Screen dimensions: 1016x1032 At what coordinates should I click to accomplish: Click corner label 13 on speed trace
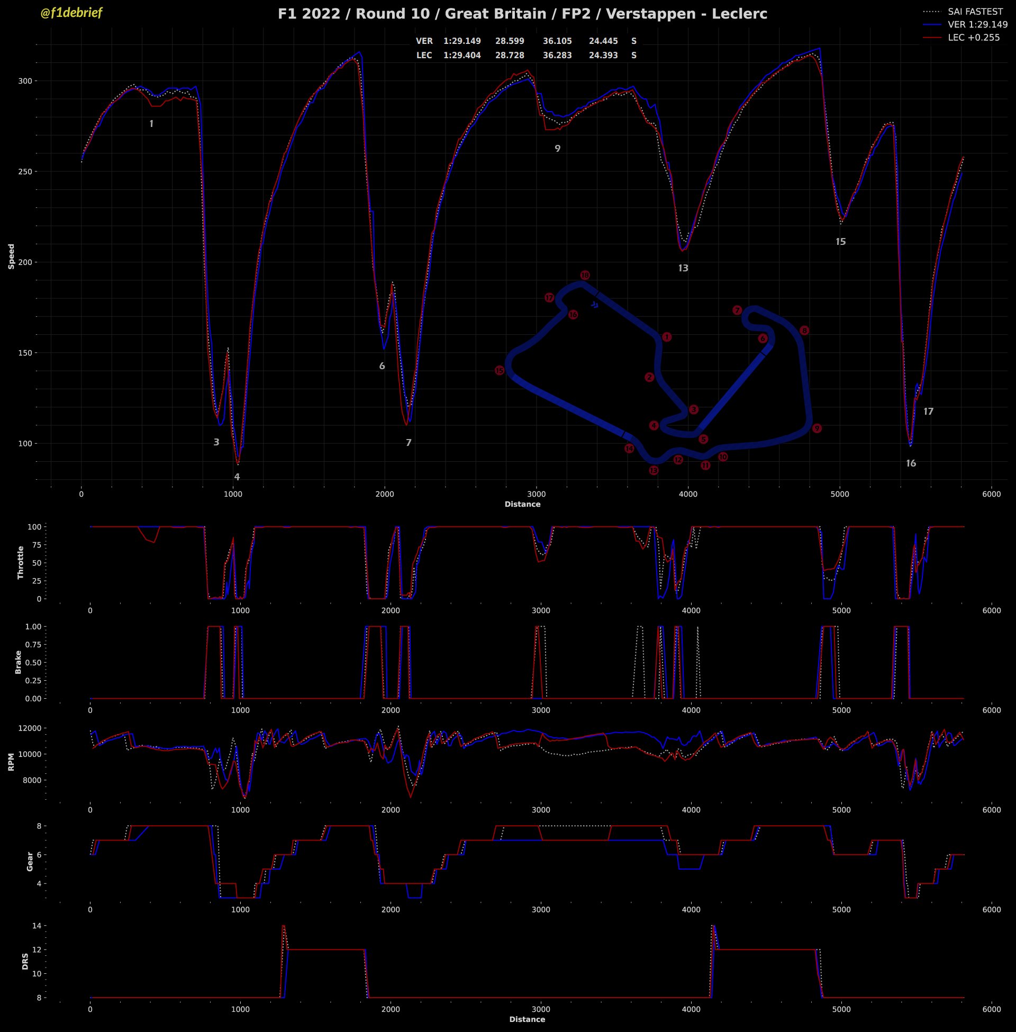[683, 268]
